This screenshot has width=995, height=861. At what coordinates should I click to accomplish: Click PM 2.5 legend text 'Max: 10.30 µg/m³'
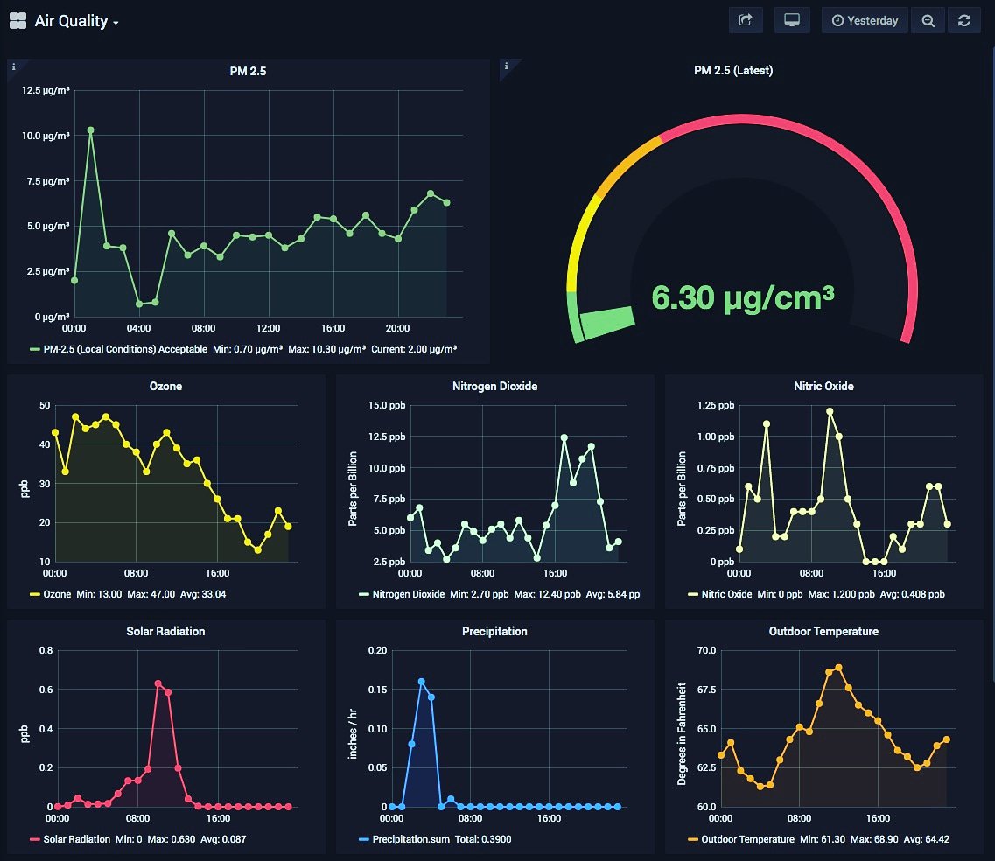(326, 349)
